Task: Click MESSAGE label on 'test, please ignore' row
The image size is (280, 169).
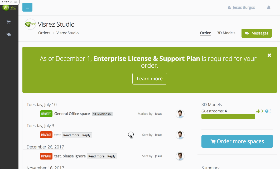Action: 46,156
